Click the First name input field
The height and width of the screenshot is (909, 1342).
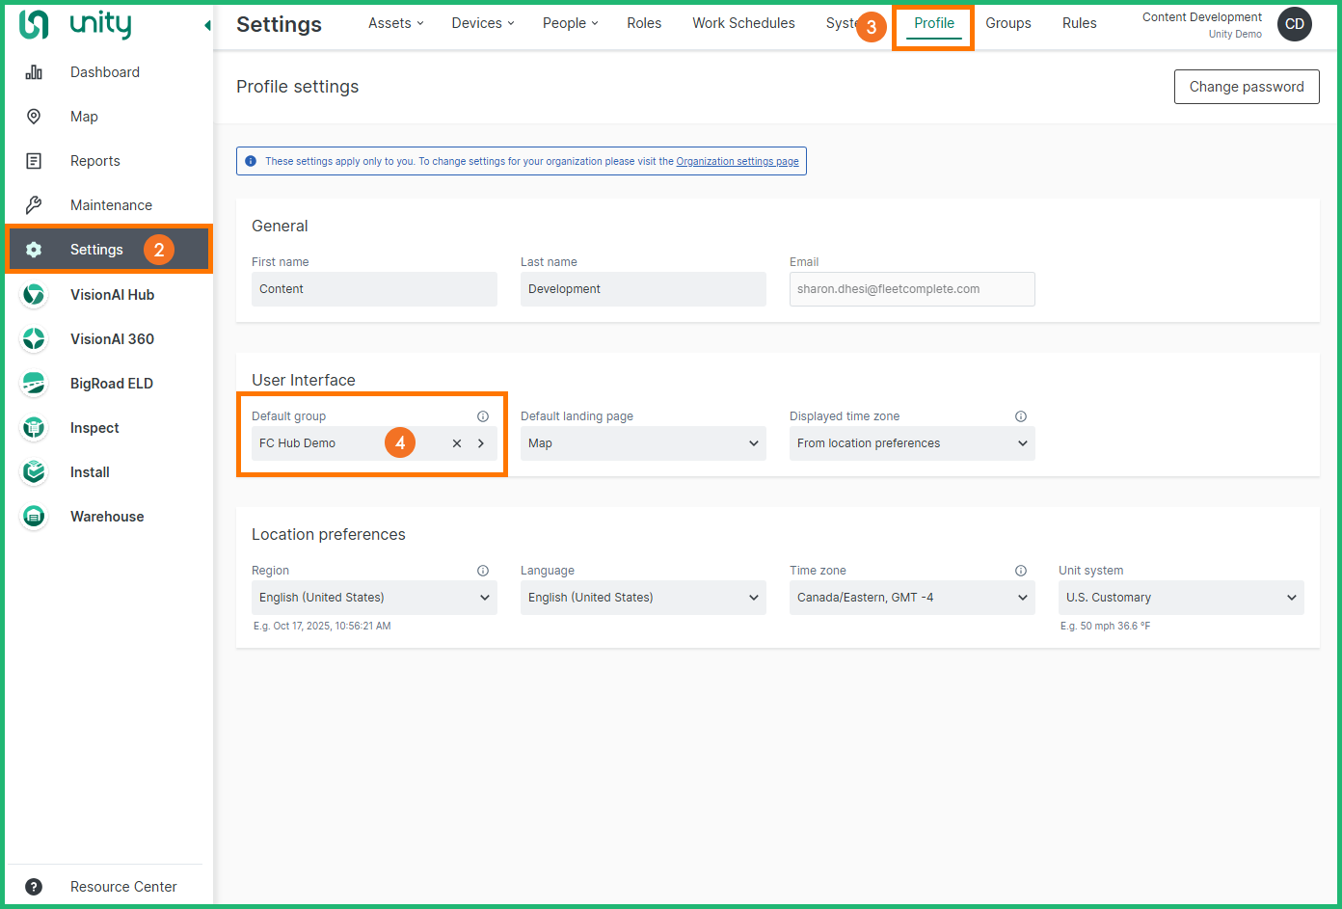374,289
